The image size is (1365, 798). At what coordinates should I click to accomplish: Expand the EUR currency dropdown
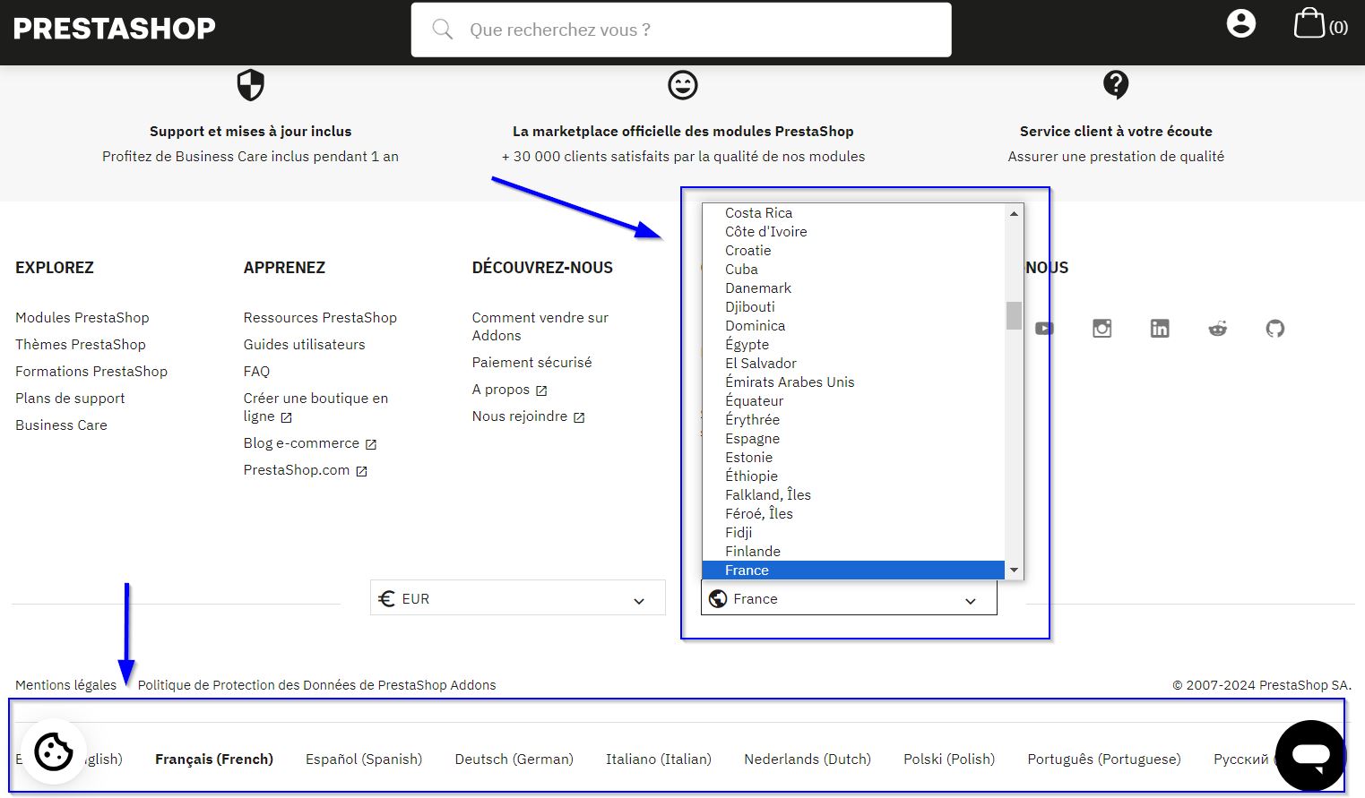517,598
